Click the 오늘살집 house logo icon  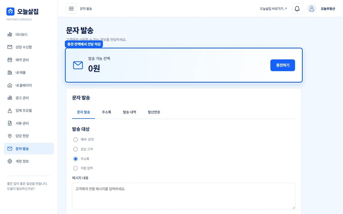10,12
